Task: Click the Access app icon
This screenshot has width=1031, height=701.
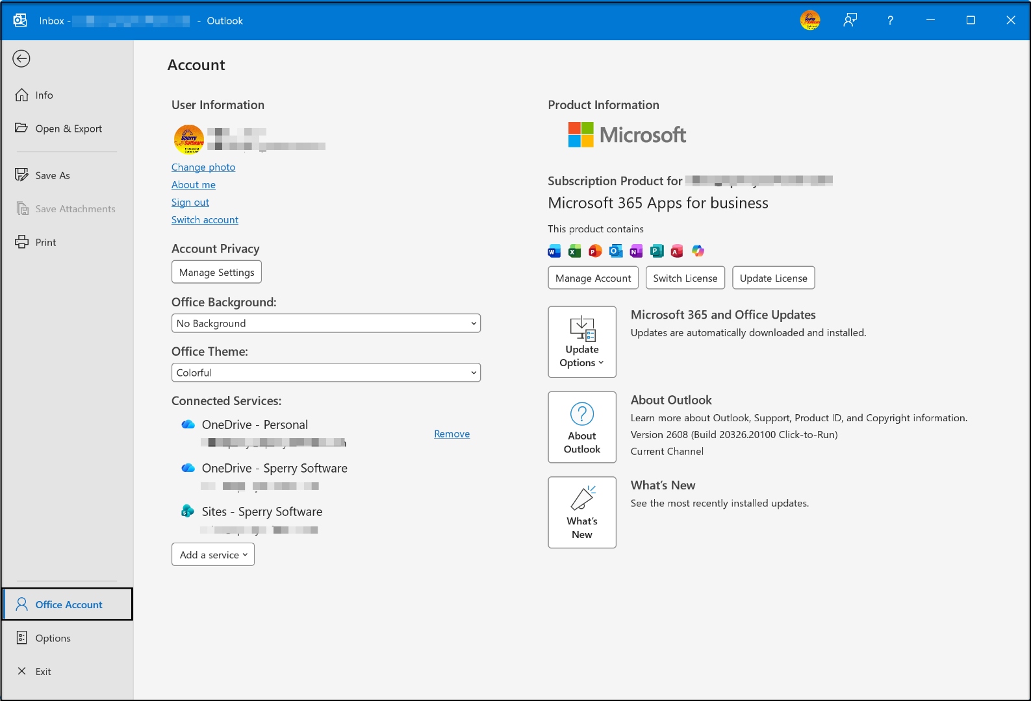Action: (x=677, y=251)
